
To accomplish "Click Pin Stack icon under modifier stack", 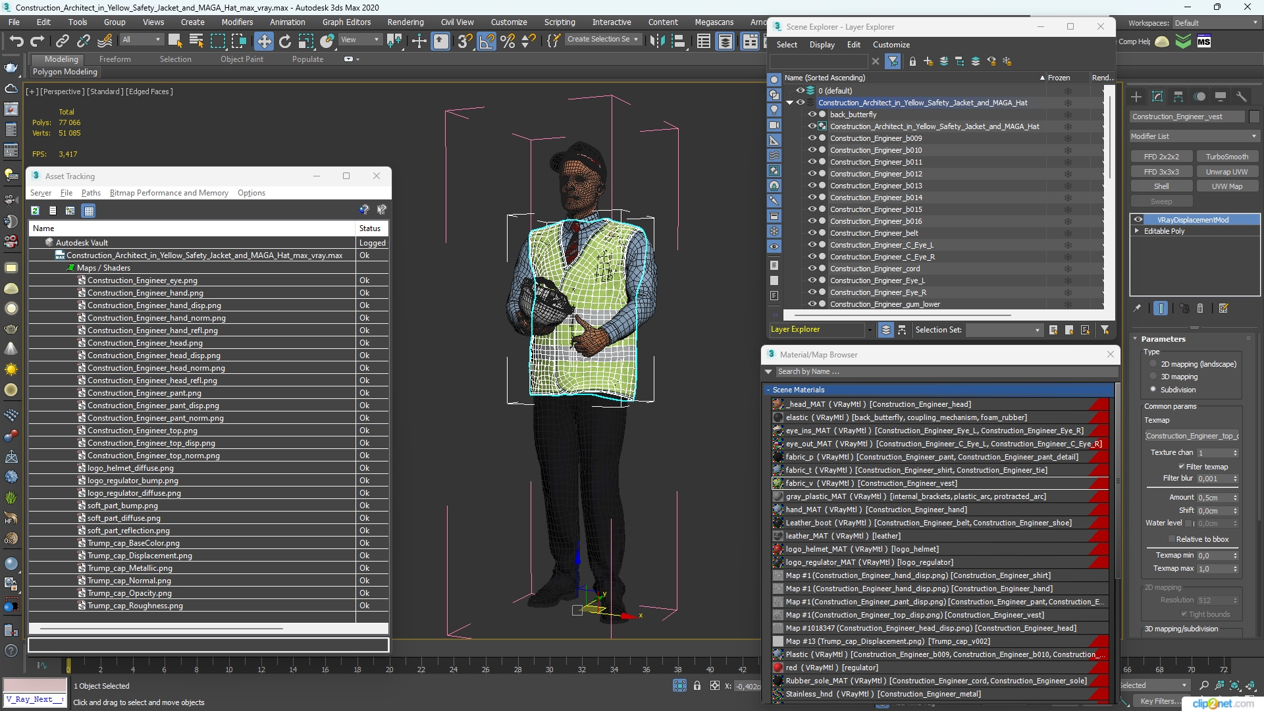I will pos(1137,308).
